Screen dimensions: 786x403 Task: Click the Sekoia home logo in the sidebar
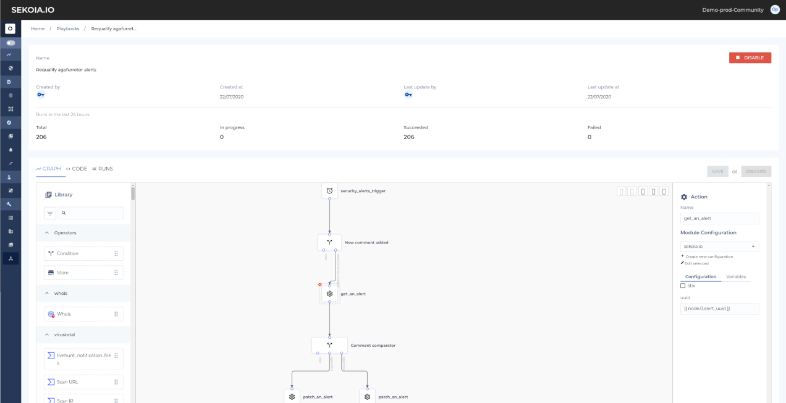[10, 28]
